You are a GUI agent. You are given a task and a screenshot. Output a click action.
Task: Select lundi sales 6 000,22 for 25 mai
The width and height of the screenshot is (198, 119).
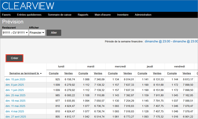click(x=70, y=95)
